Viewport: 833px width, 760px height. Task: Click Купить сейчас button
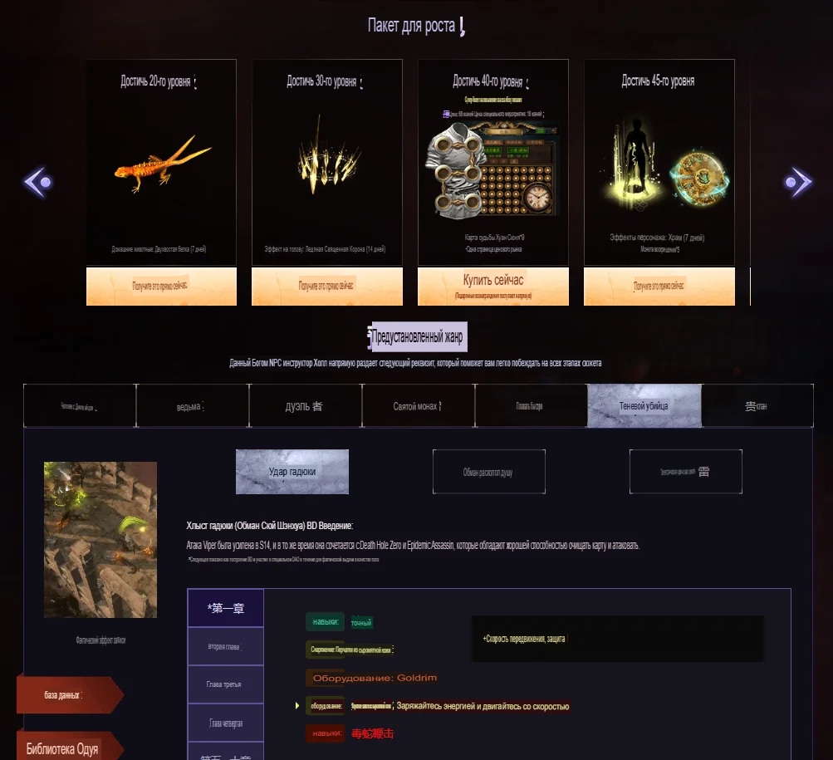point(493,287)
